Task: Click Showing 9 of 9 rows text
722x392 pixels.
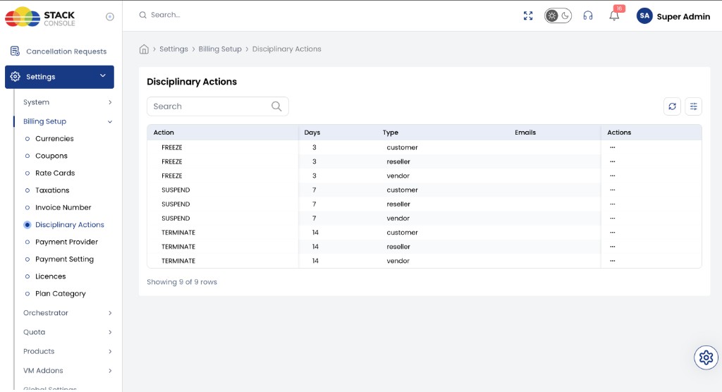Action: (x=182, y=282)
